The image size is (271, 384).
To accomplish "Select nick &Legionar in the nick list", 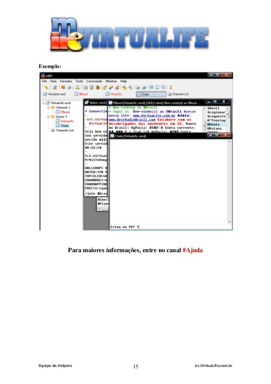I will 216,112.
